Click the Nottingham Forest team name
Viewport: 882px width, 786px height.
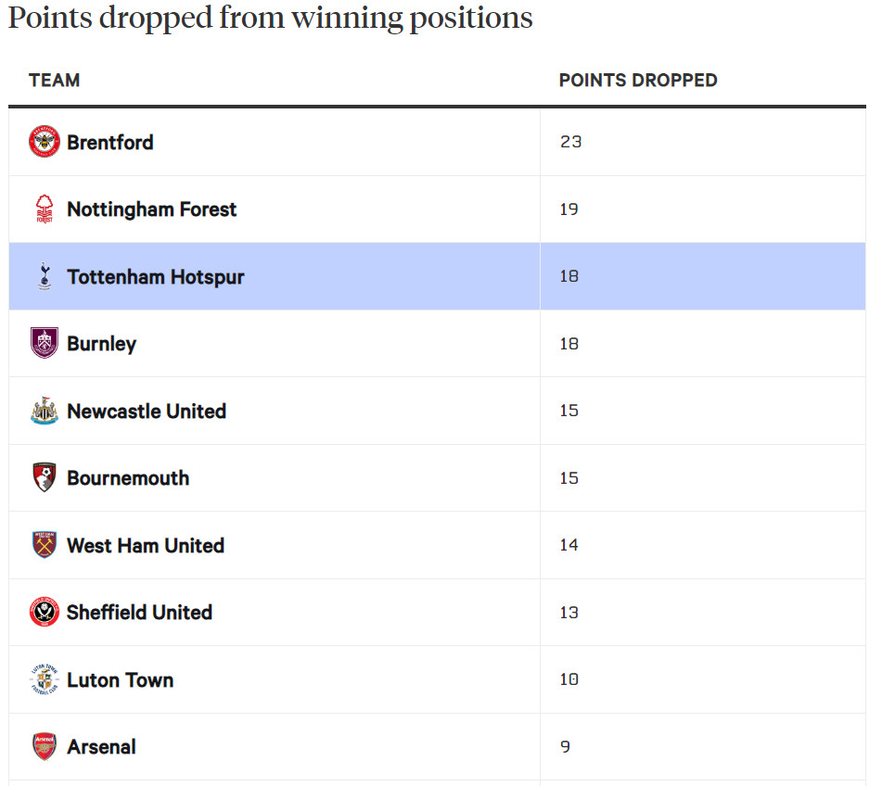pyautogui.click(x=151, y=209)
